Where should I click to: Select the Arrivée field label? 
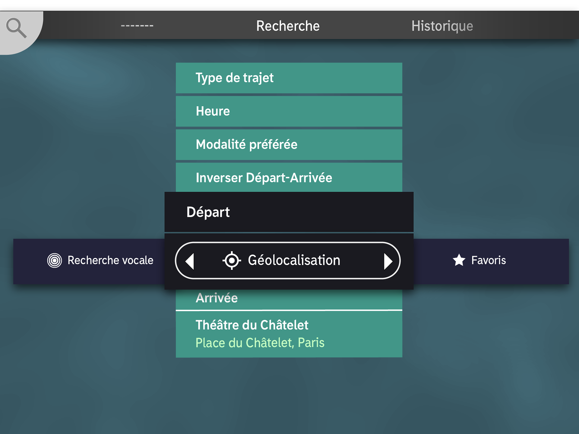coord(217,298)
